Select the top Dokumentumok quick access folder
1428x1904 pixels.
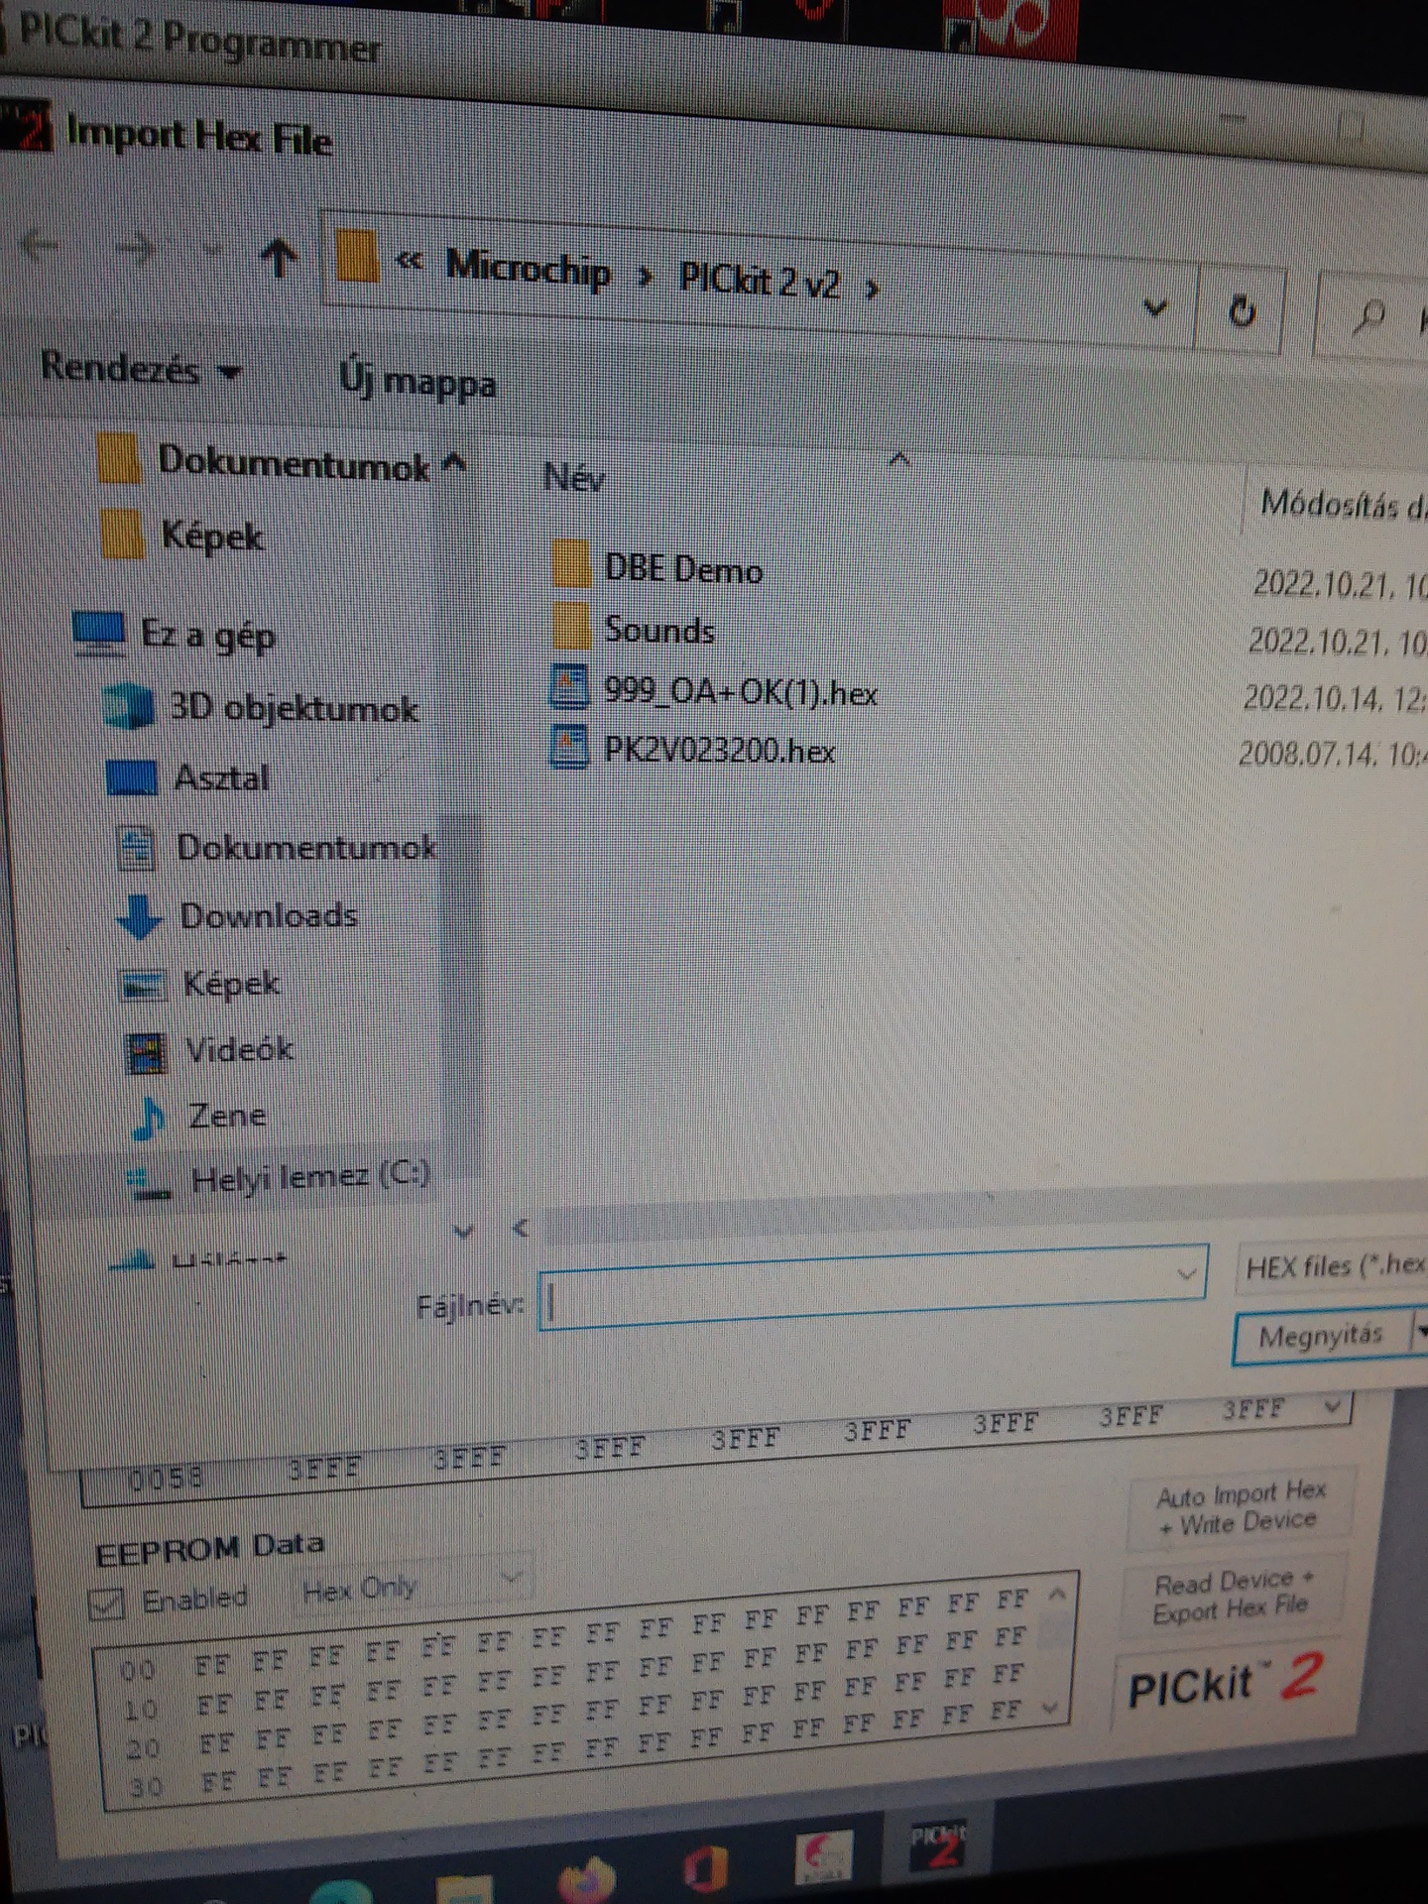(x=295, y=462)
